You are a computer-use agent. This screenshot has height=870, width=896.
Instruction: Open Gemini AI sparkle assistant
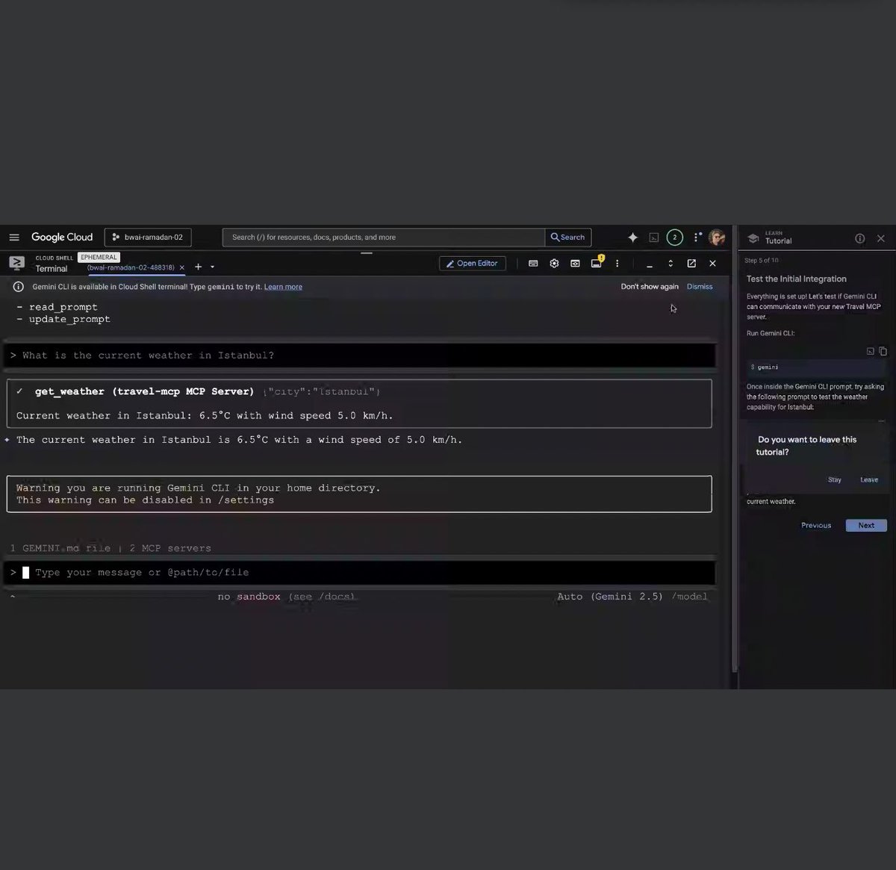pos(633,237)
